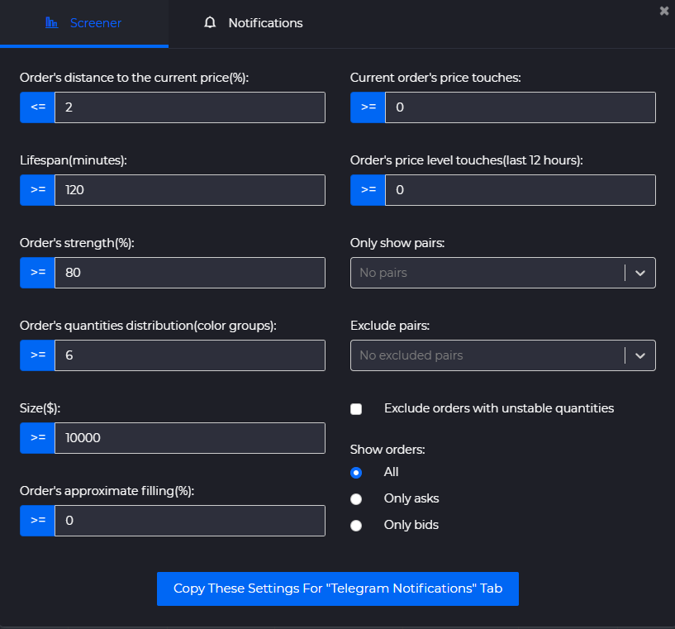The width and height of the screenshot is (675, 629).
Task: Toggle the Lifespan comparison operator button
Action: (37, 190)
